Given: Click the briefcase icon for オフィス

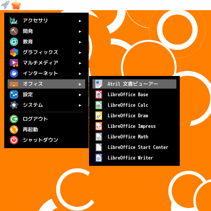Looking at the screenshot, I should click(x=14, y=84).
